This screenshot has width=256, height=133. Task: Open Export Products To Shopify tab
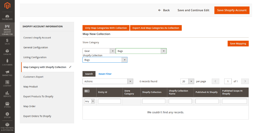(38, 96)
